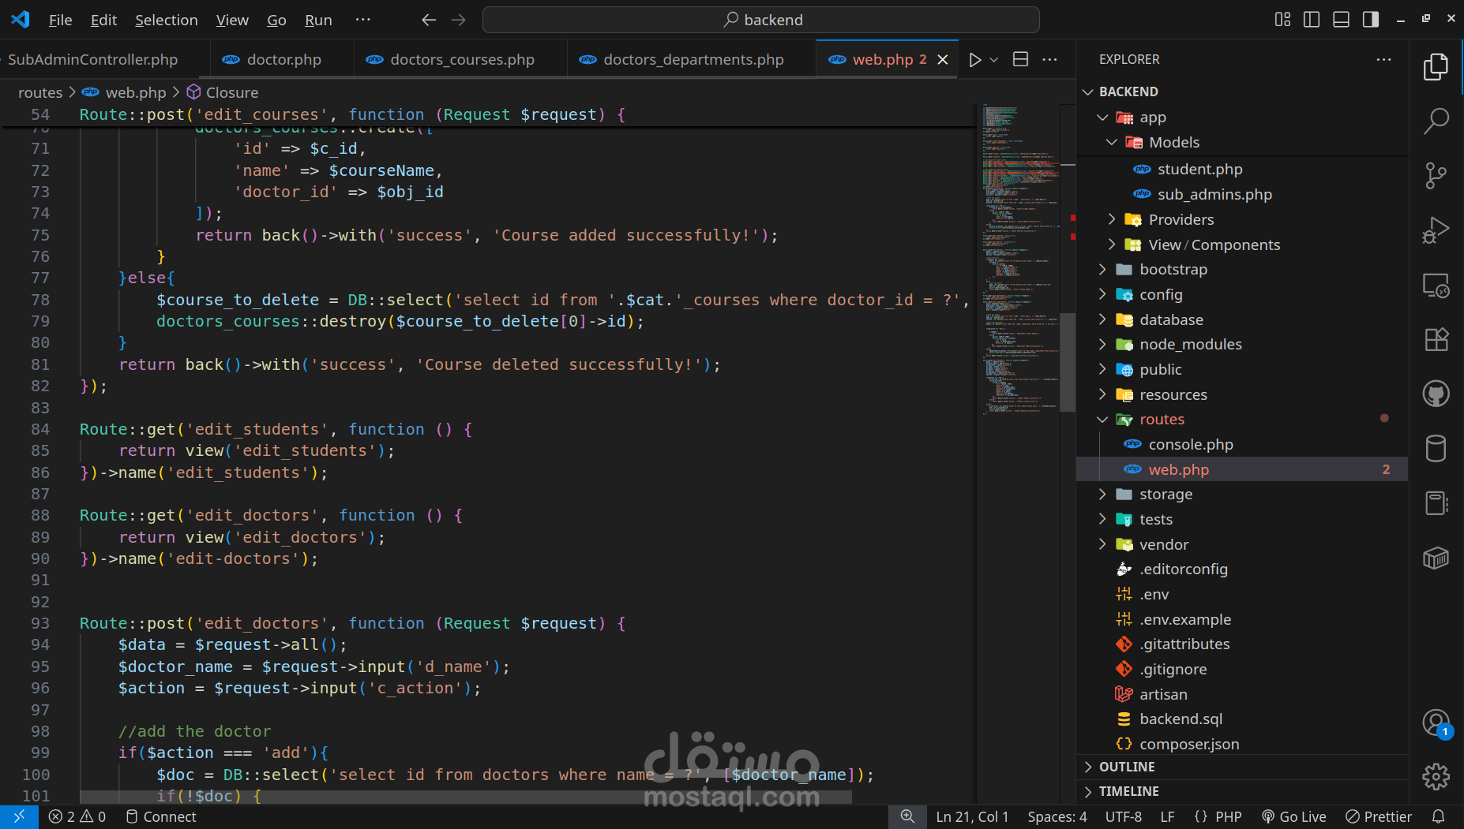1464x829 pixels.
Task: Open the 3D box icon in activity bar
Action: [x=1436, y=558]
